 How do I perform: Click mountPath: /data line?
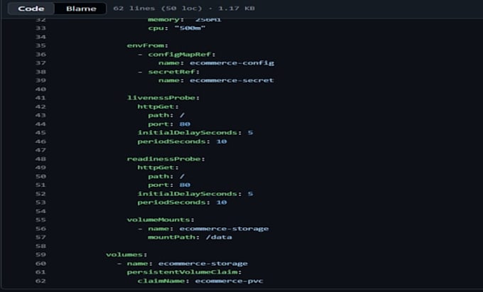(190, 237)
